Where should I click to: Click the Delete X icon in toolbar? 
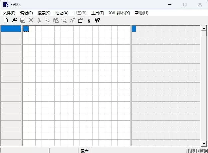(x=31, y=20)
